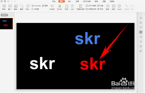The width and height of the screenshot is (145, 93).
Task: Click the 文本框 text box icon
Action: 52,6
